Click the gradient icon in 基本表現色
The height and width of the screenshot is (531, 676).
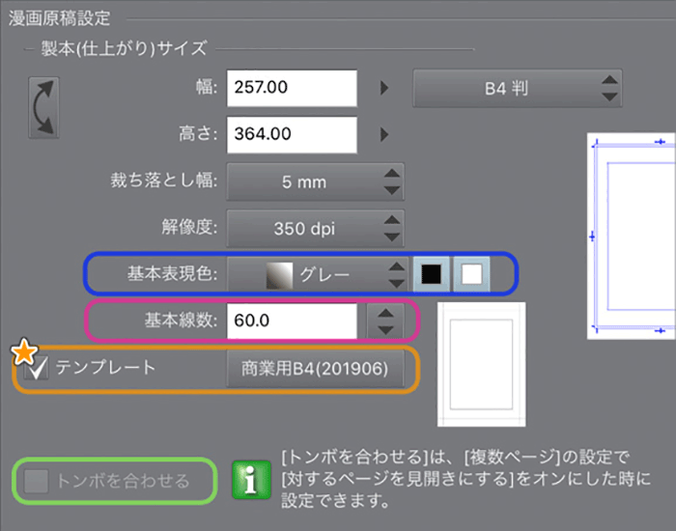point(279,275)
